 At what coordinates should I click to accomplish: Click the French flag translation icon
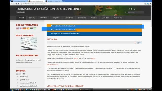click(x=21, y=28)
